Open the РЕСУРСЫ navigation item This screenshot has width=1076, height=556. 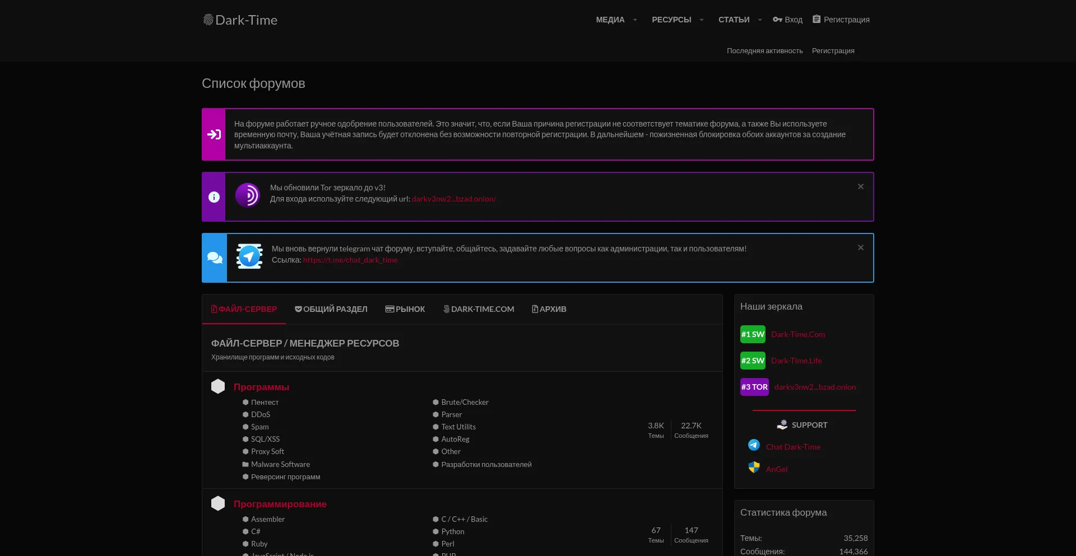pos(671,20)
